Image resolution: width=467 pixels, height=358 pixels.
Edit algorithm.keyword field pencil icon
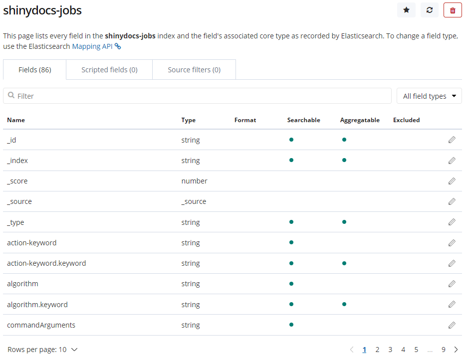pos(452,305)
